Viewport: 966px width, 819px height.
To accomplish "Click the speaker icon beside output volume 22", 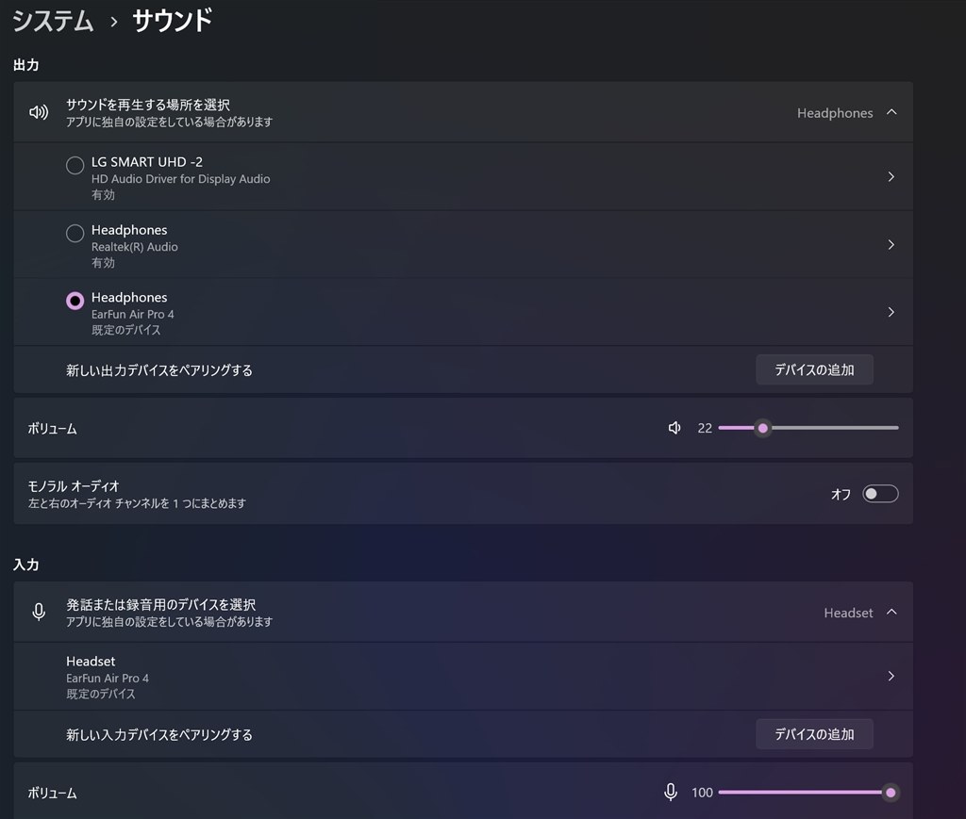I will pos(675,428).
